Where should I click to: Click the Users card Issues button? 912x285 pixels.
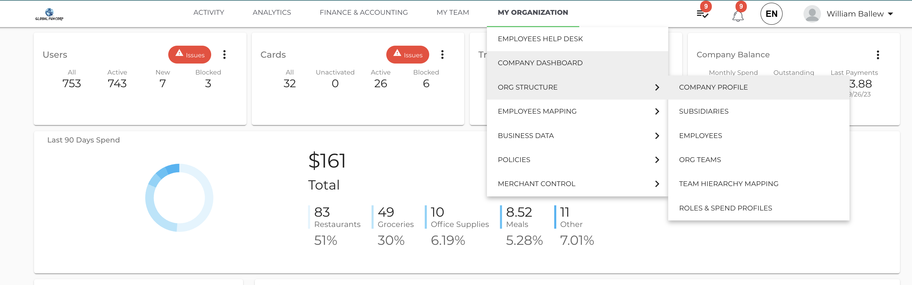tap(190, 55)
